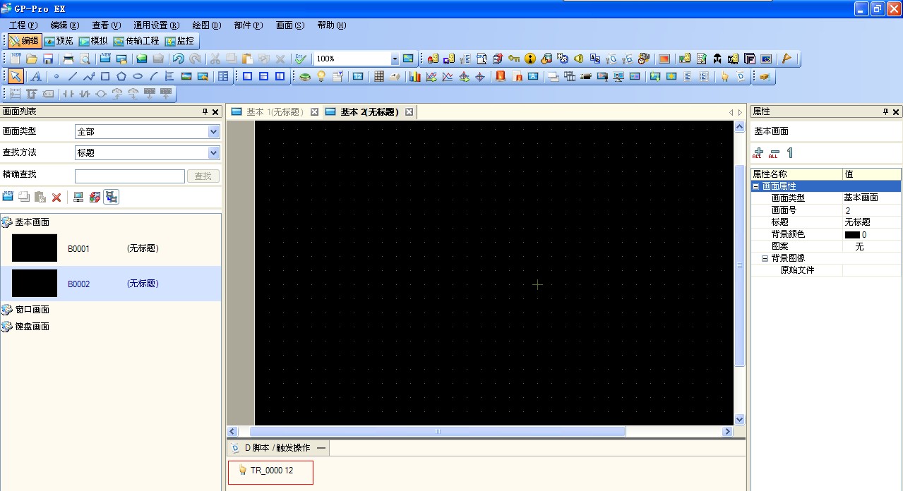Insert a lamp part from toolbar
Screen dimensions: 903x491
(321, 77)
